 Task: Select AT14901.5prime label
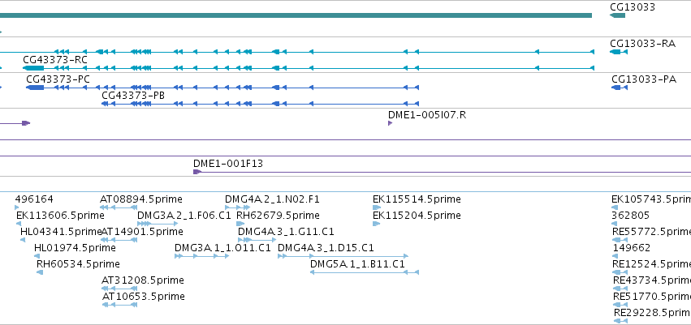coord(142,232)
